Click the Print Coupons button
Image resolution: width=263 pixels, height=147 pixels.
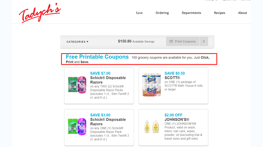183,42
